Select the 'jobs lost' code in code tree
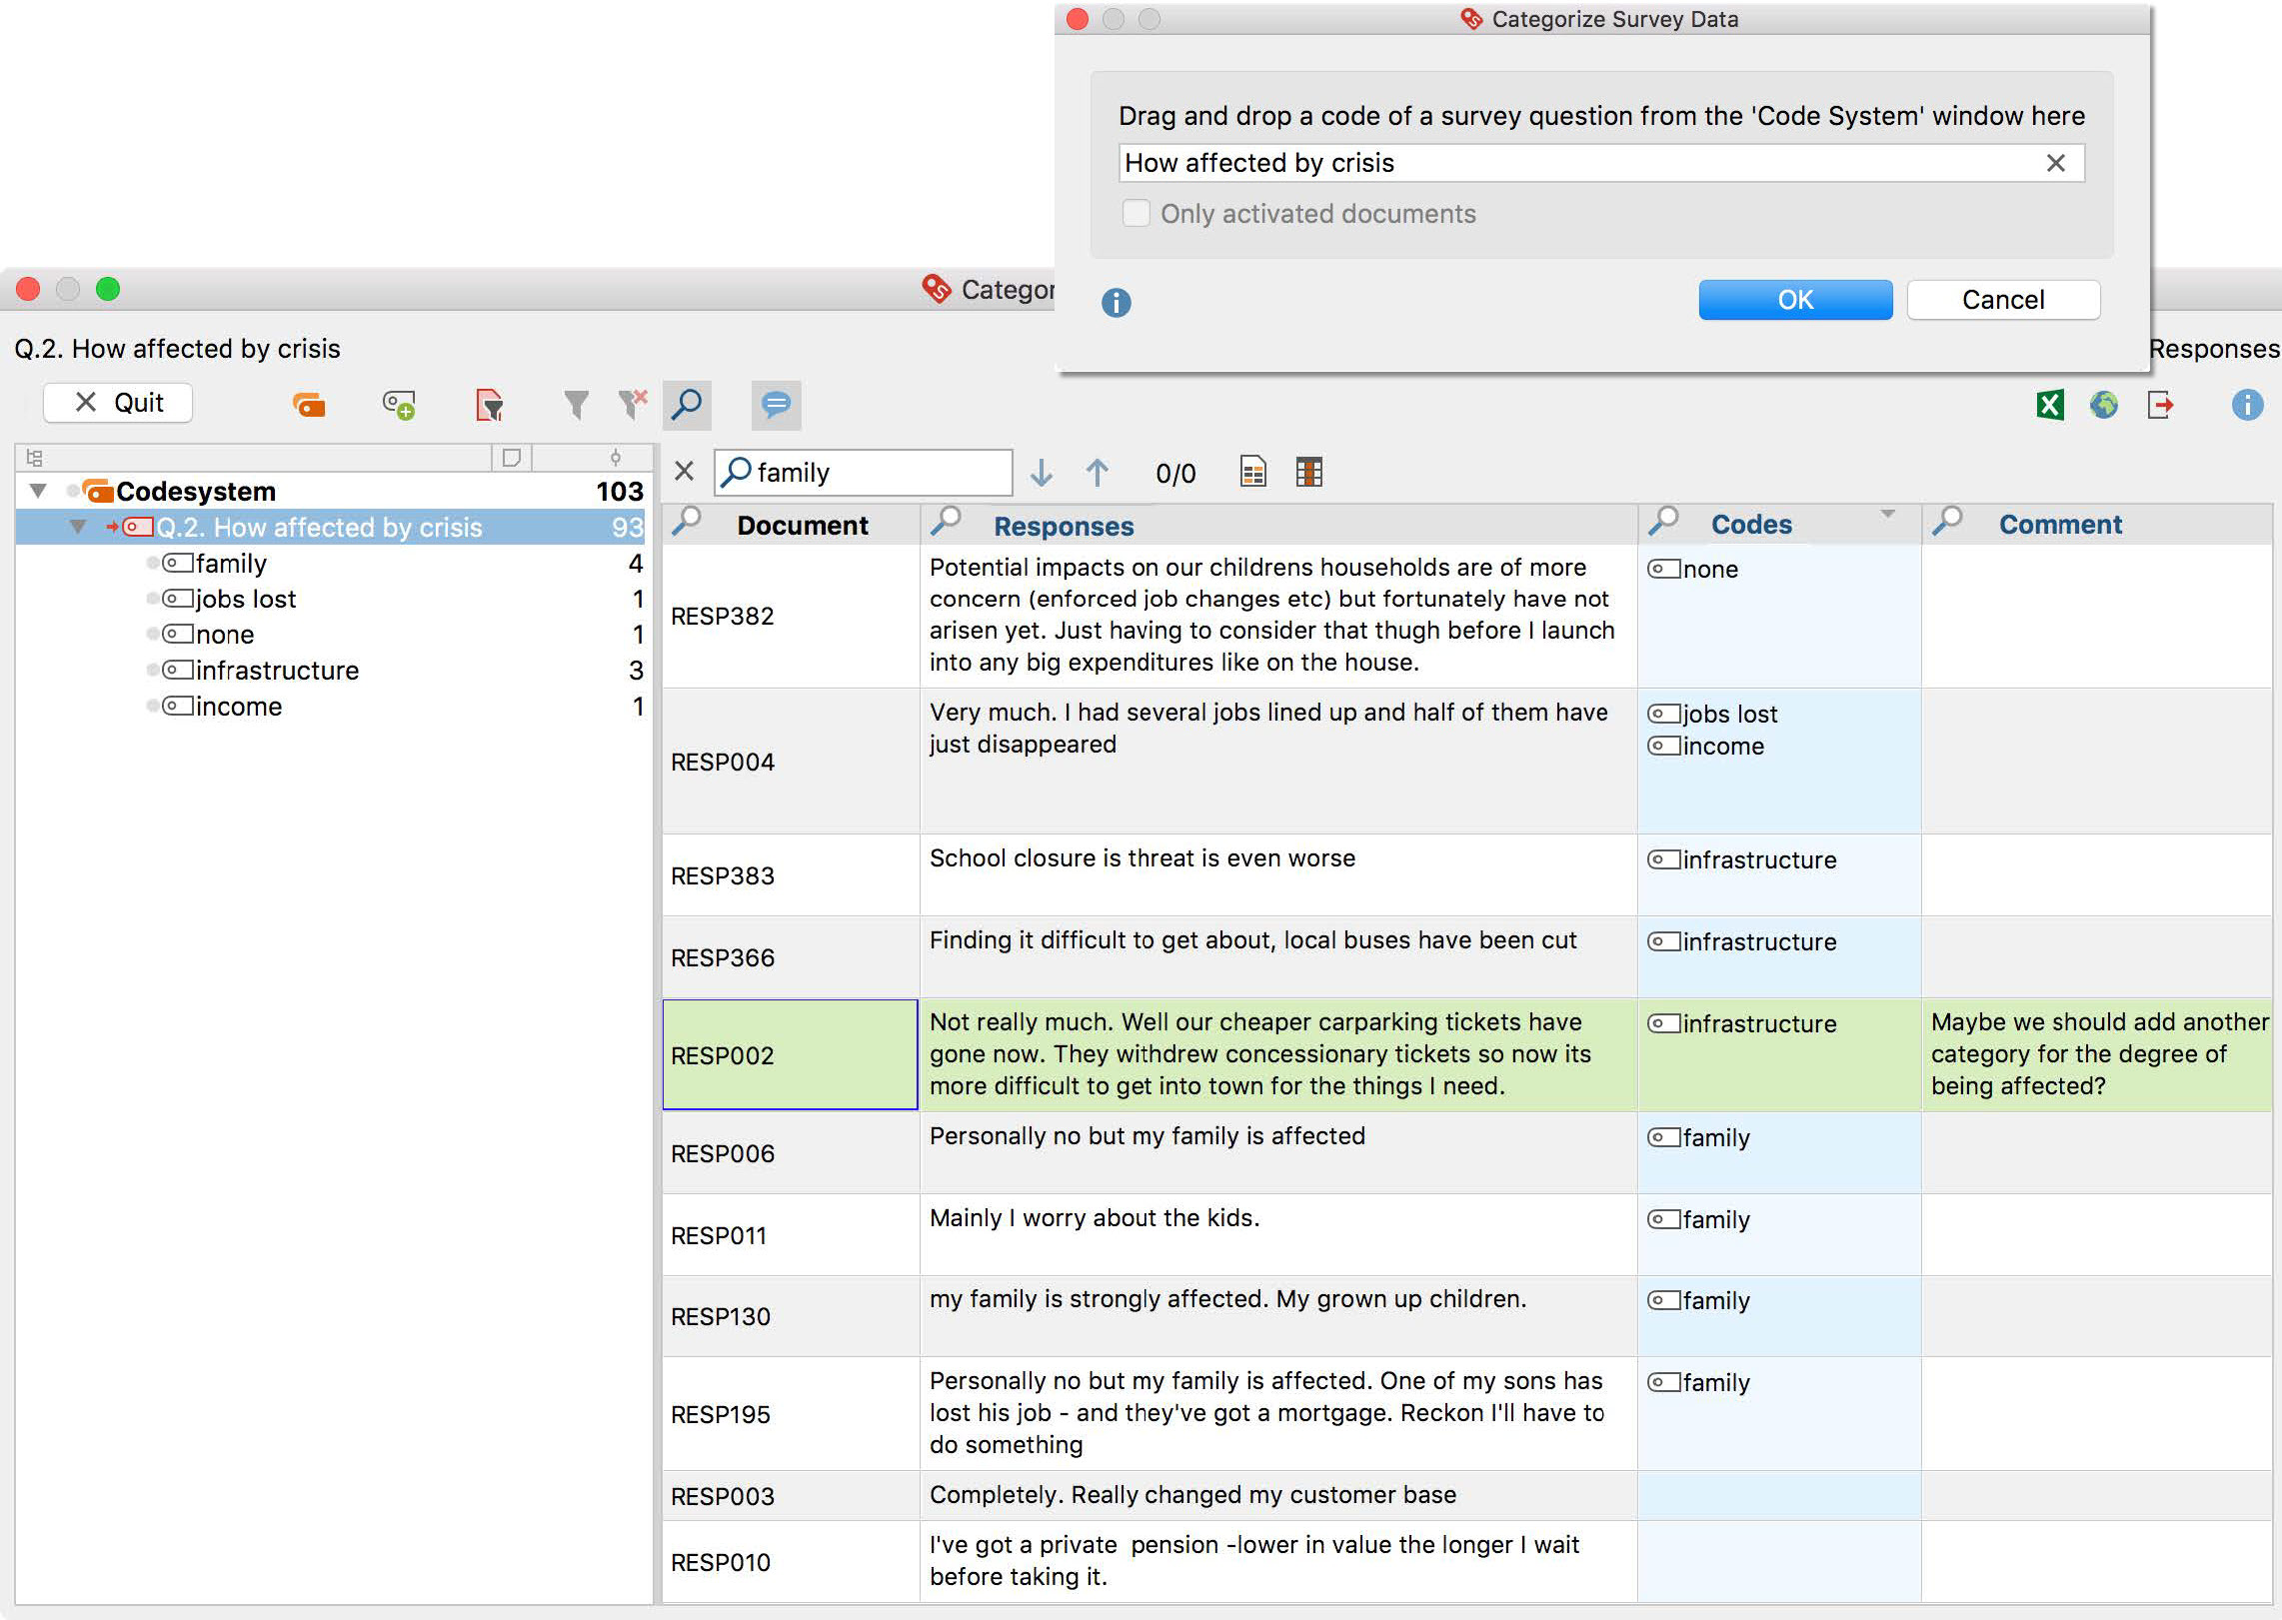 (246, 599)
